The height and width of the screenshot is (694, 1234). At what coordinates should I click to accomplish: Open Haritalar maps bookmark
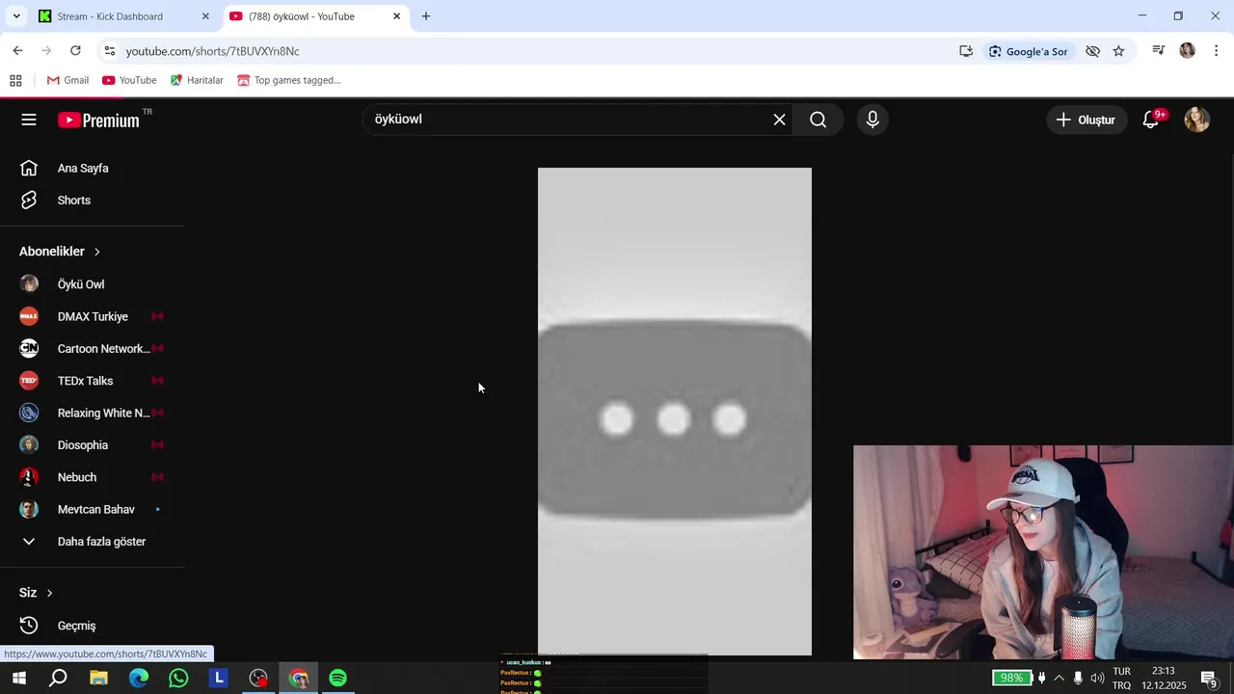(197, 80)
